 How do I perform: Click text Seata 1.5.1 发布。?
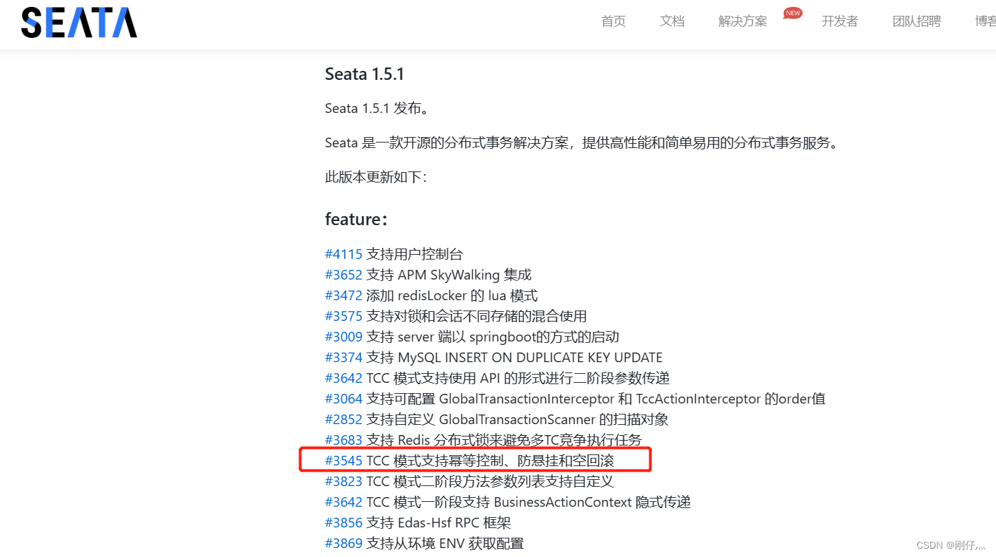coord(377,108)
